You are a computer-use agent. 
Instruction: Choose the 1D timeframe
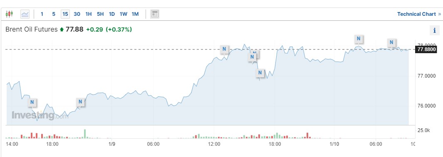coord(112,14)
